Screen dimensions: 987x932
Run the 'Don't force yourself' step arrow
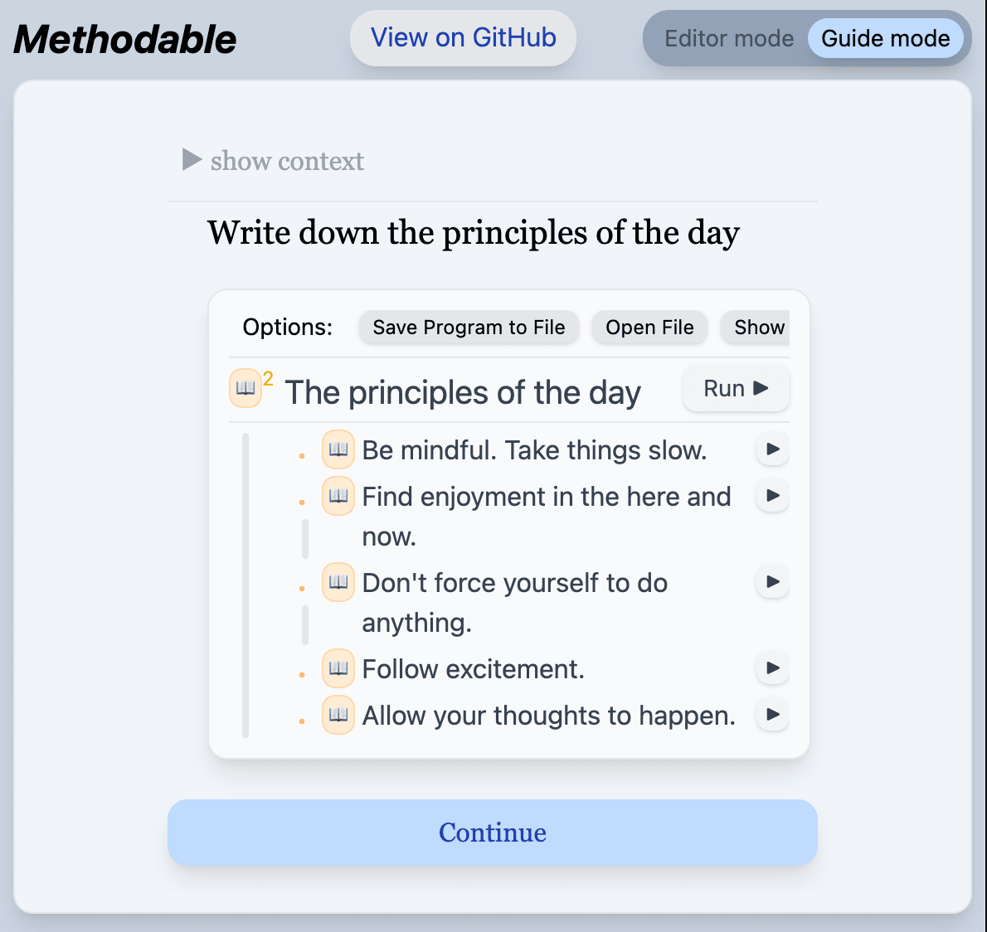tap(772, 582)
